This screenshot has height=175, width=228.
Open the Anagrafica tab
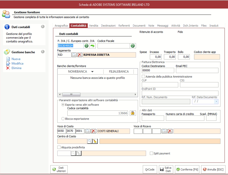61,26
